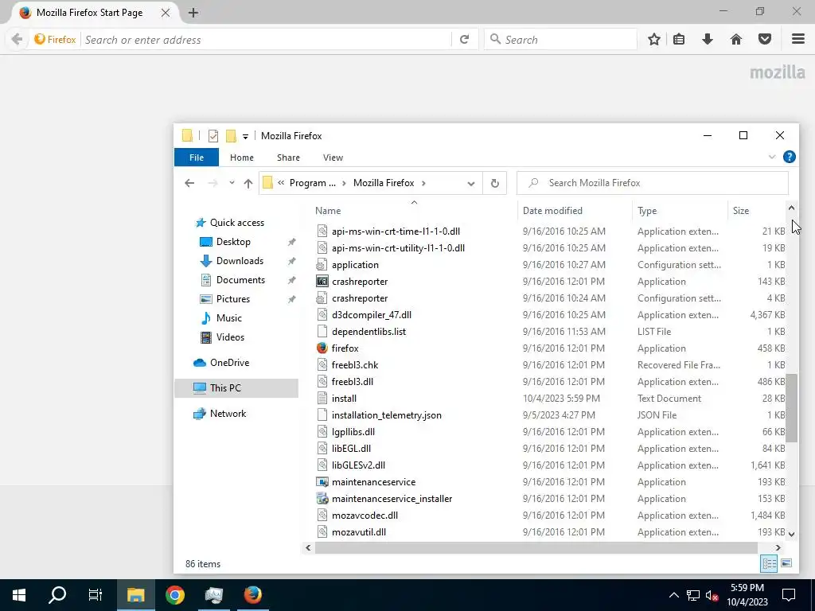Switch to large icons view in status bar
The height and width of the screenshot is (611, 815).
coord(786,563)
